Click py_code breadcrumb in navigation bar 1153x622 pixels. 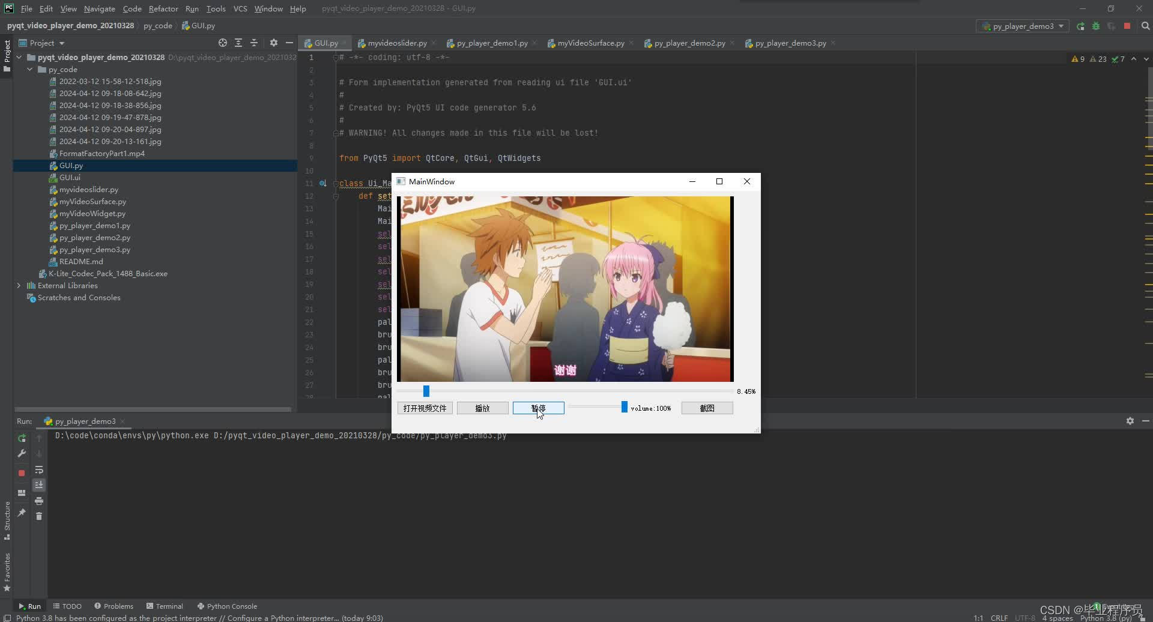[x=157, y=26]
